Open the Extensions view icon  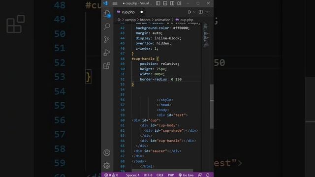(x=107, y=65)
